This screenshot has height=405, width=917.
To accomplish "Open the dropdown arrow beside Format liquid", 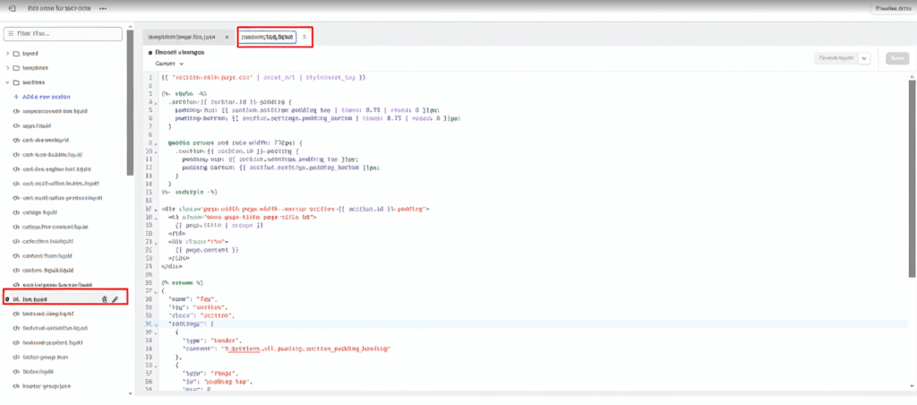I will (x=864, y=57).
